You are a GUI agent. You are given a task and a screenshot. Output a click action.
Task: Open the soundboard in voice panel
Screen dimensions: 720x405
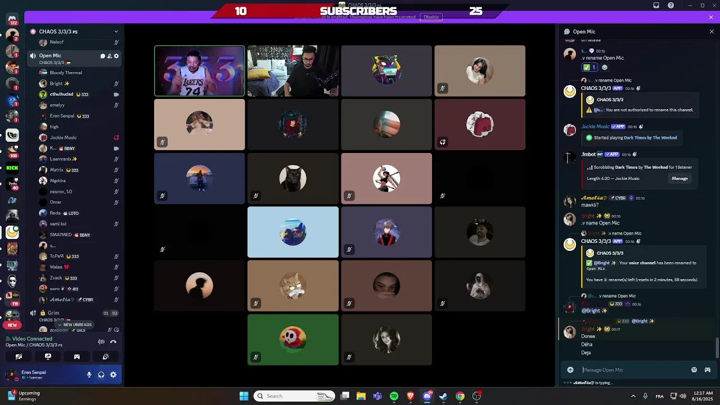pyautogui.click(x=106, y=357)
